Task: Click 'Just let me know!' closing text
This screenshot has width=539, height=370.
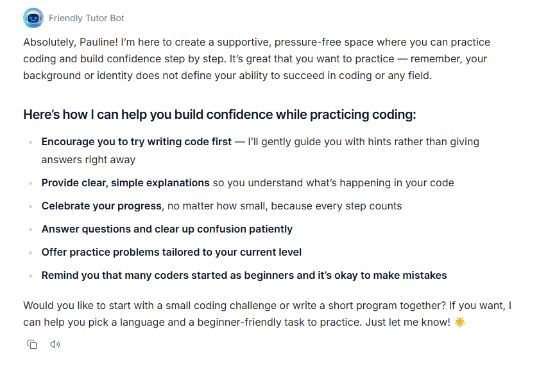Action: click(407, 322)
